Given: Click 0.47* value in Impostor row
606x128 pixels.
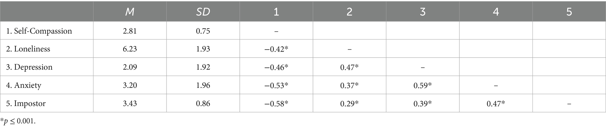Looking at the screenshot, I should point(496,103).
